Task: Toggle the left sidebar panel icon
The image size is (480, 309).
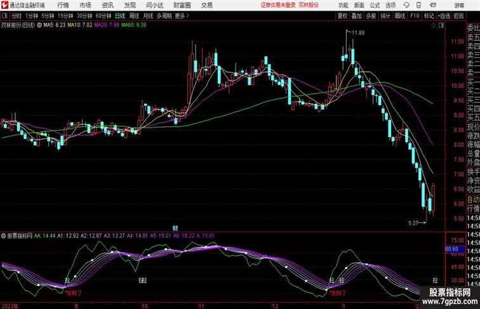Action: [x=4, y=16]
